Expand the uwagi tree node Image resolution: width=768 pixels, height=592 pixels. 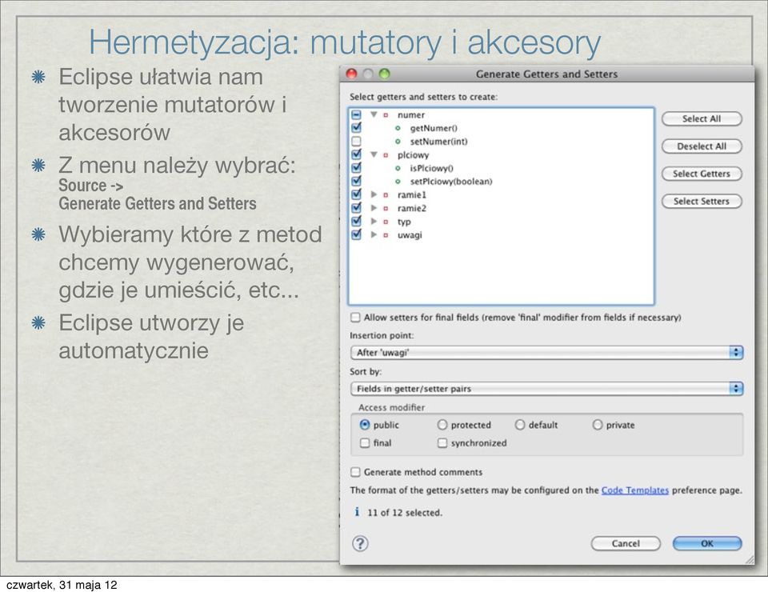click(374, 234)
